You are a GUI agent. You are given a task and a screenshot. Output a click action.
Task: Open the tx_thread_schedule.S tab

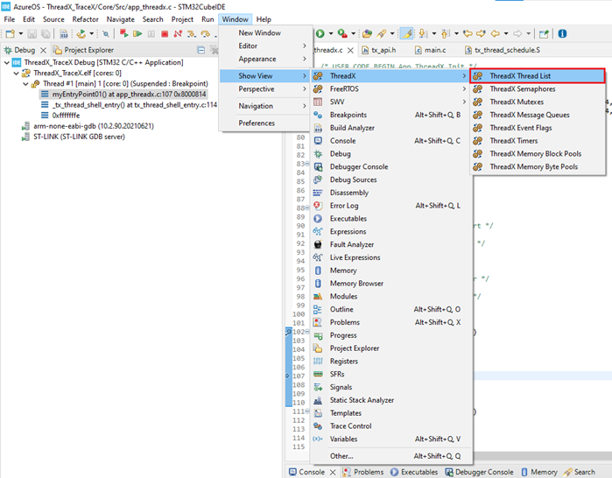point(503,50)
